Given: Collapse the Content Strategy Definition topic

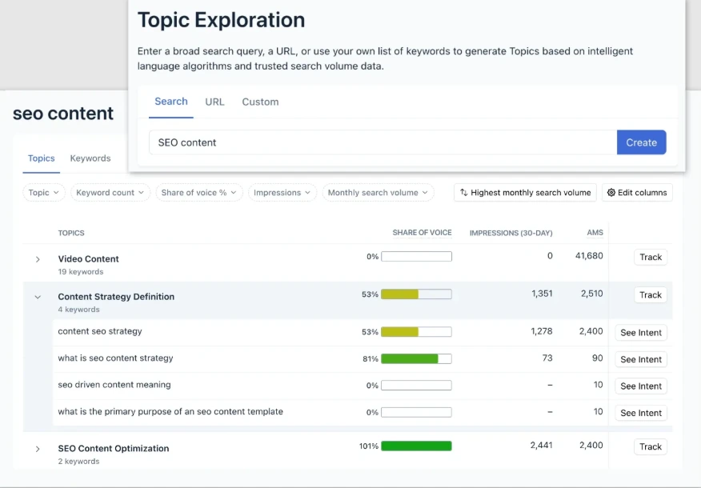Looking at the screenshot, I should coord(38,297).
